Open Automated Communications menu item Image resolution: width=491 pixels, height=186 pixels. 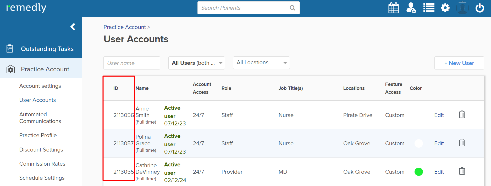coord(40,118)
